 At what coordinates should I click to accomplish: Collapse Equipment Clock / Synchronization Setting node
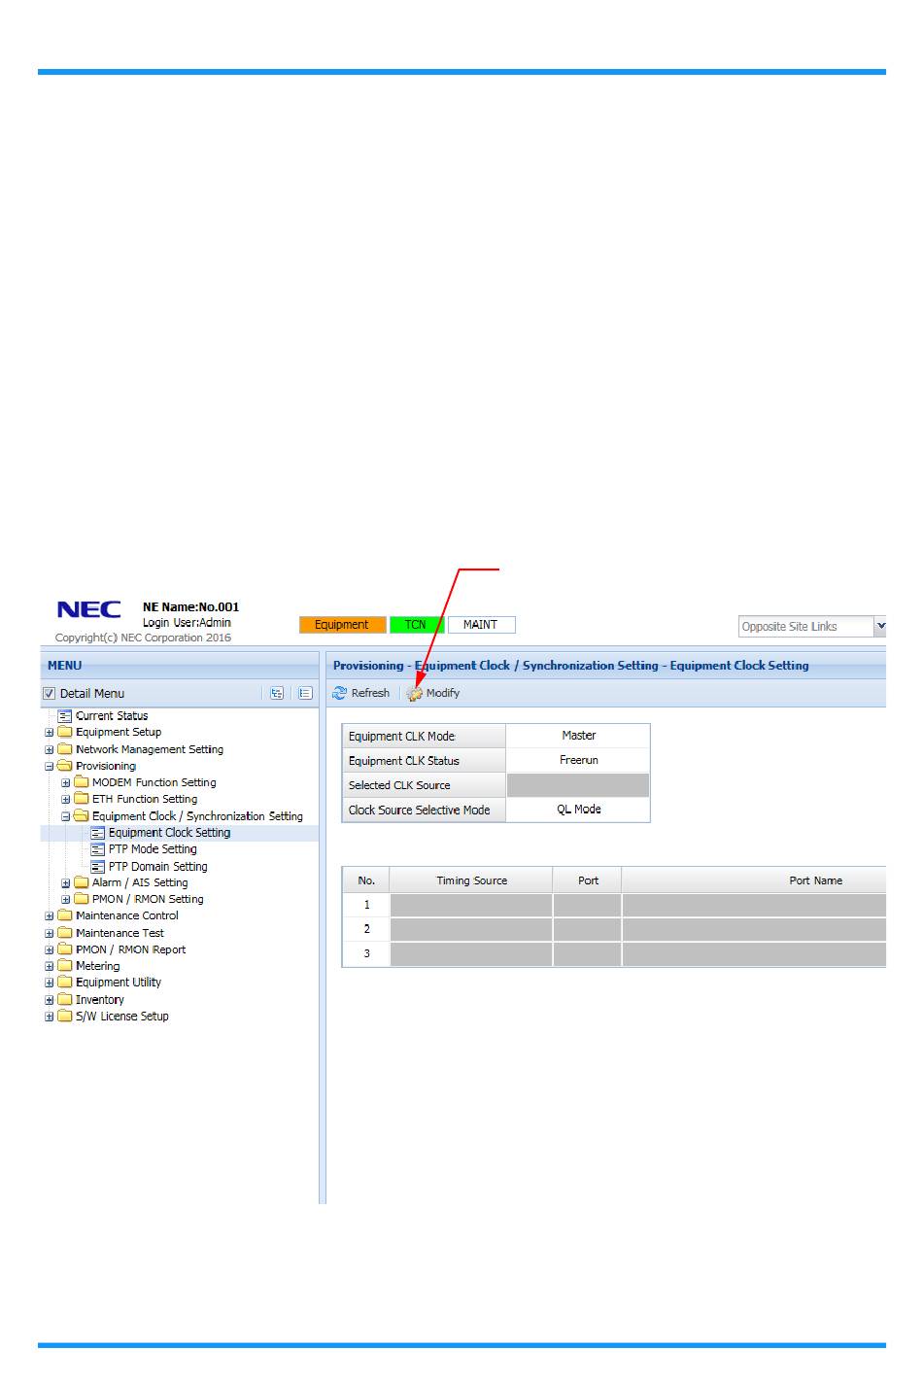pyautogui.click(x=66, y=816)
